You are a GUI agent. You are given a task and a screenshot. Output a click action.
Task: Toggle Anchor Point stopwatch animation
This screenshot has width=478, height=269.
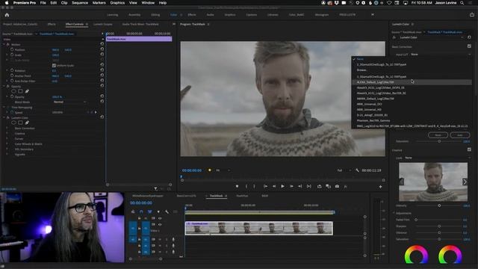click(x=12, y=75)
